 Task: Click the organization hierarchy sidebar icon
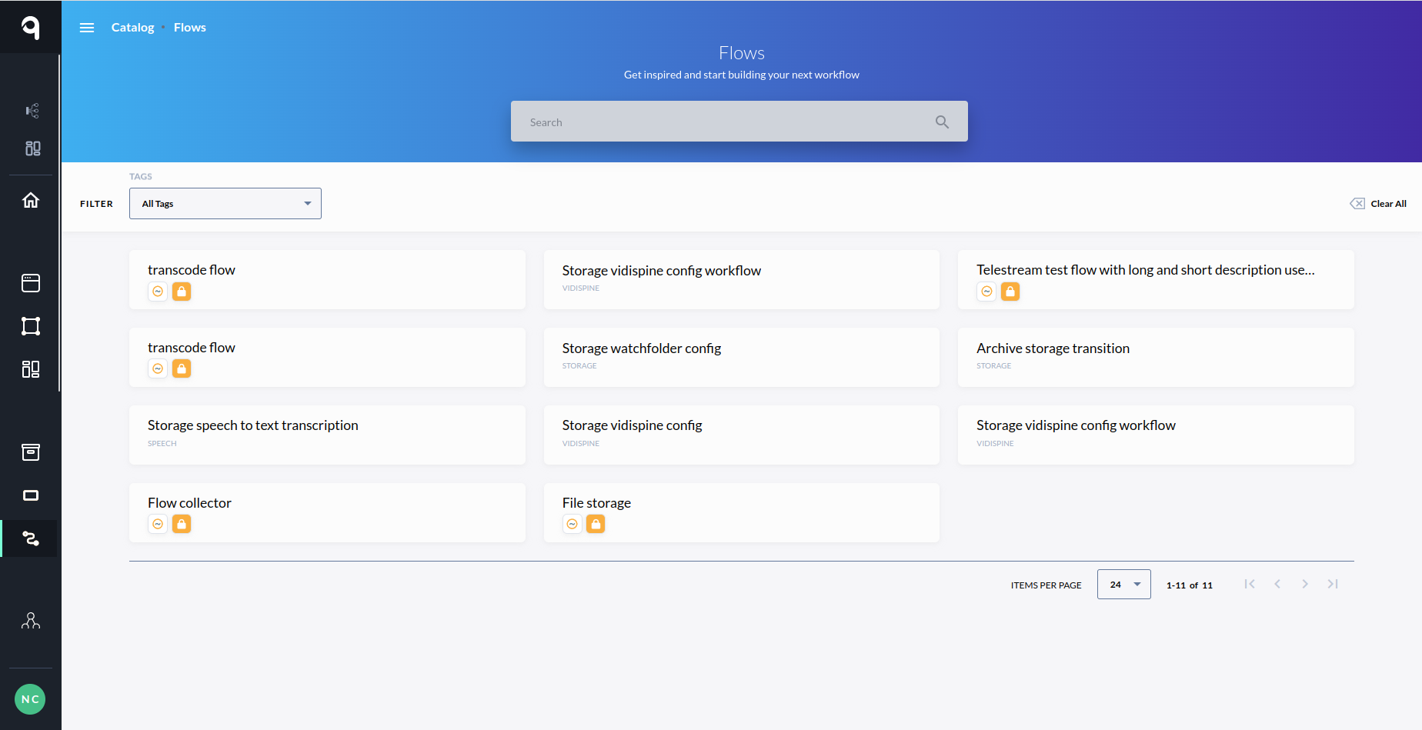(x=31, y=621)
